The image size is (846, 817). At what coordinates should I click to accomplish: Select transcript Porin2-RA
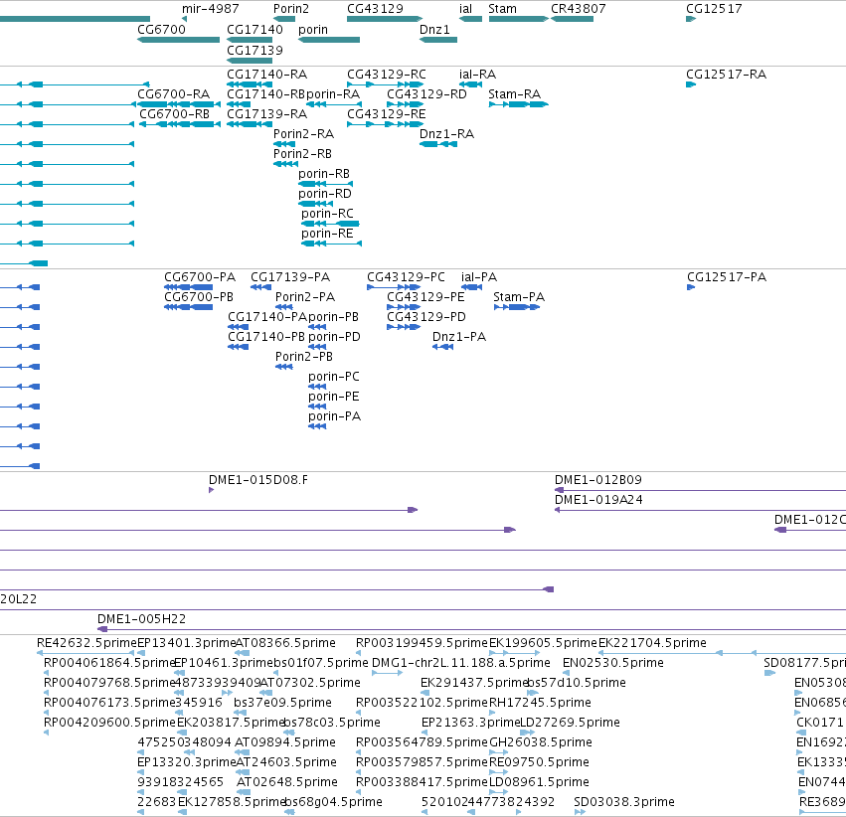[284, 144]
